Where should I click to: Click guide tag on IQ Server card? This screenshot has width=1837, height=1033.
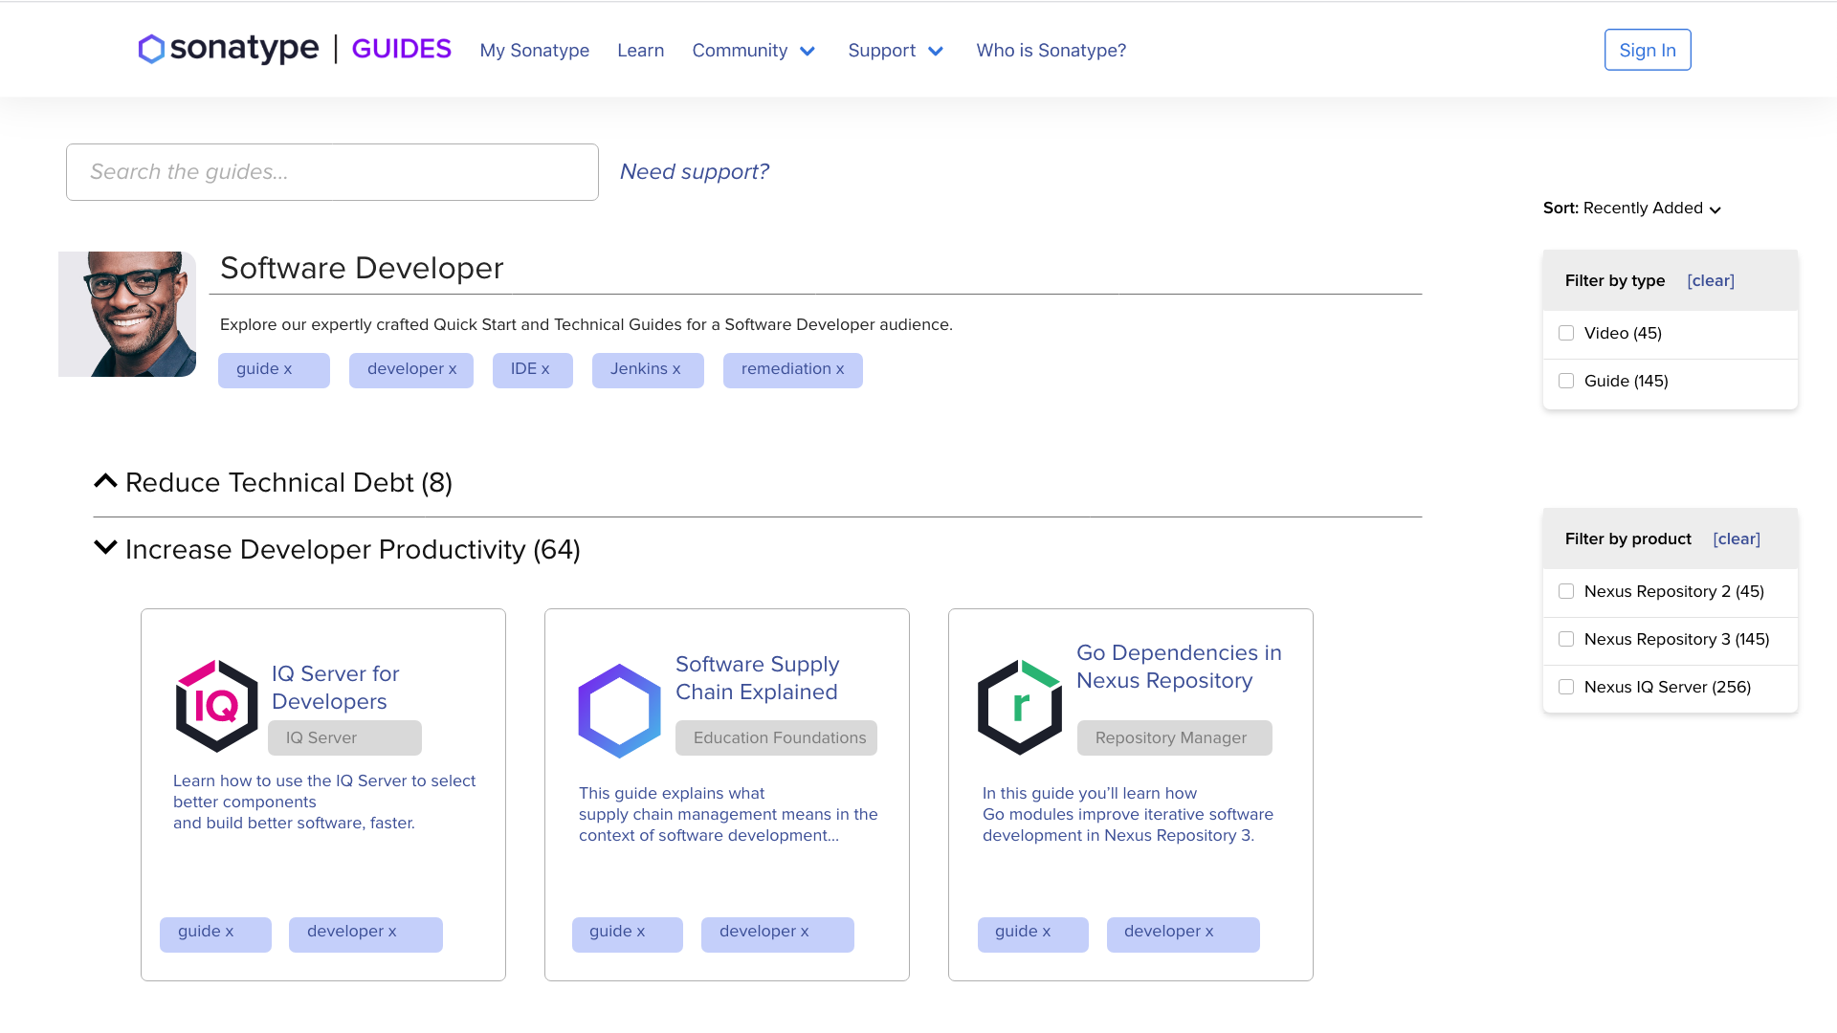click(215, 934)
